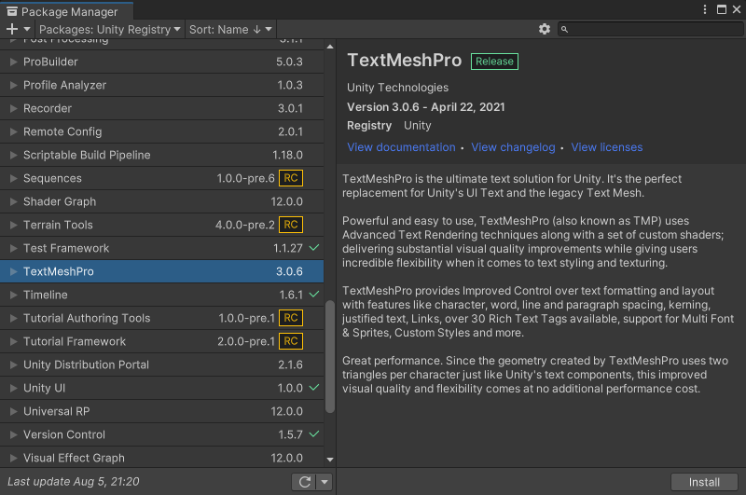746x495 pixels.
Task: Open the refresh options dropdown arrow
Action: 325,482
